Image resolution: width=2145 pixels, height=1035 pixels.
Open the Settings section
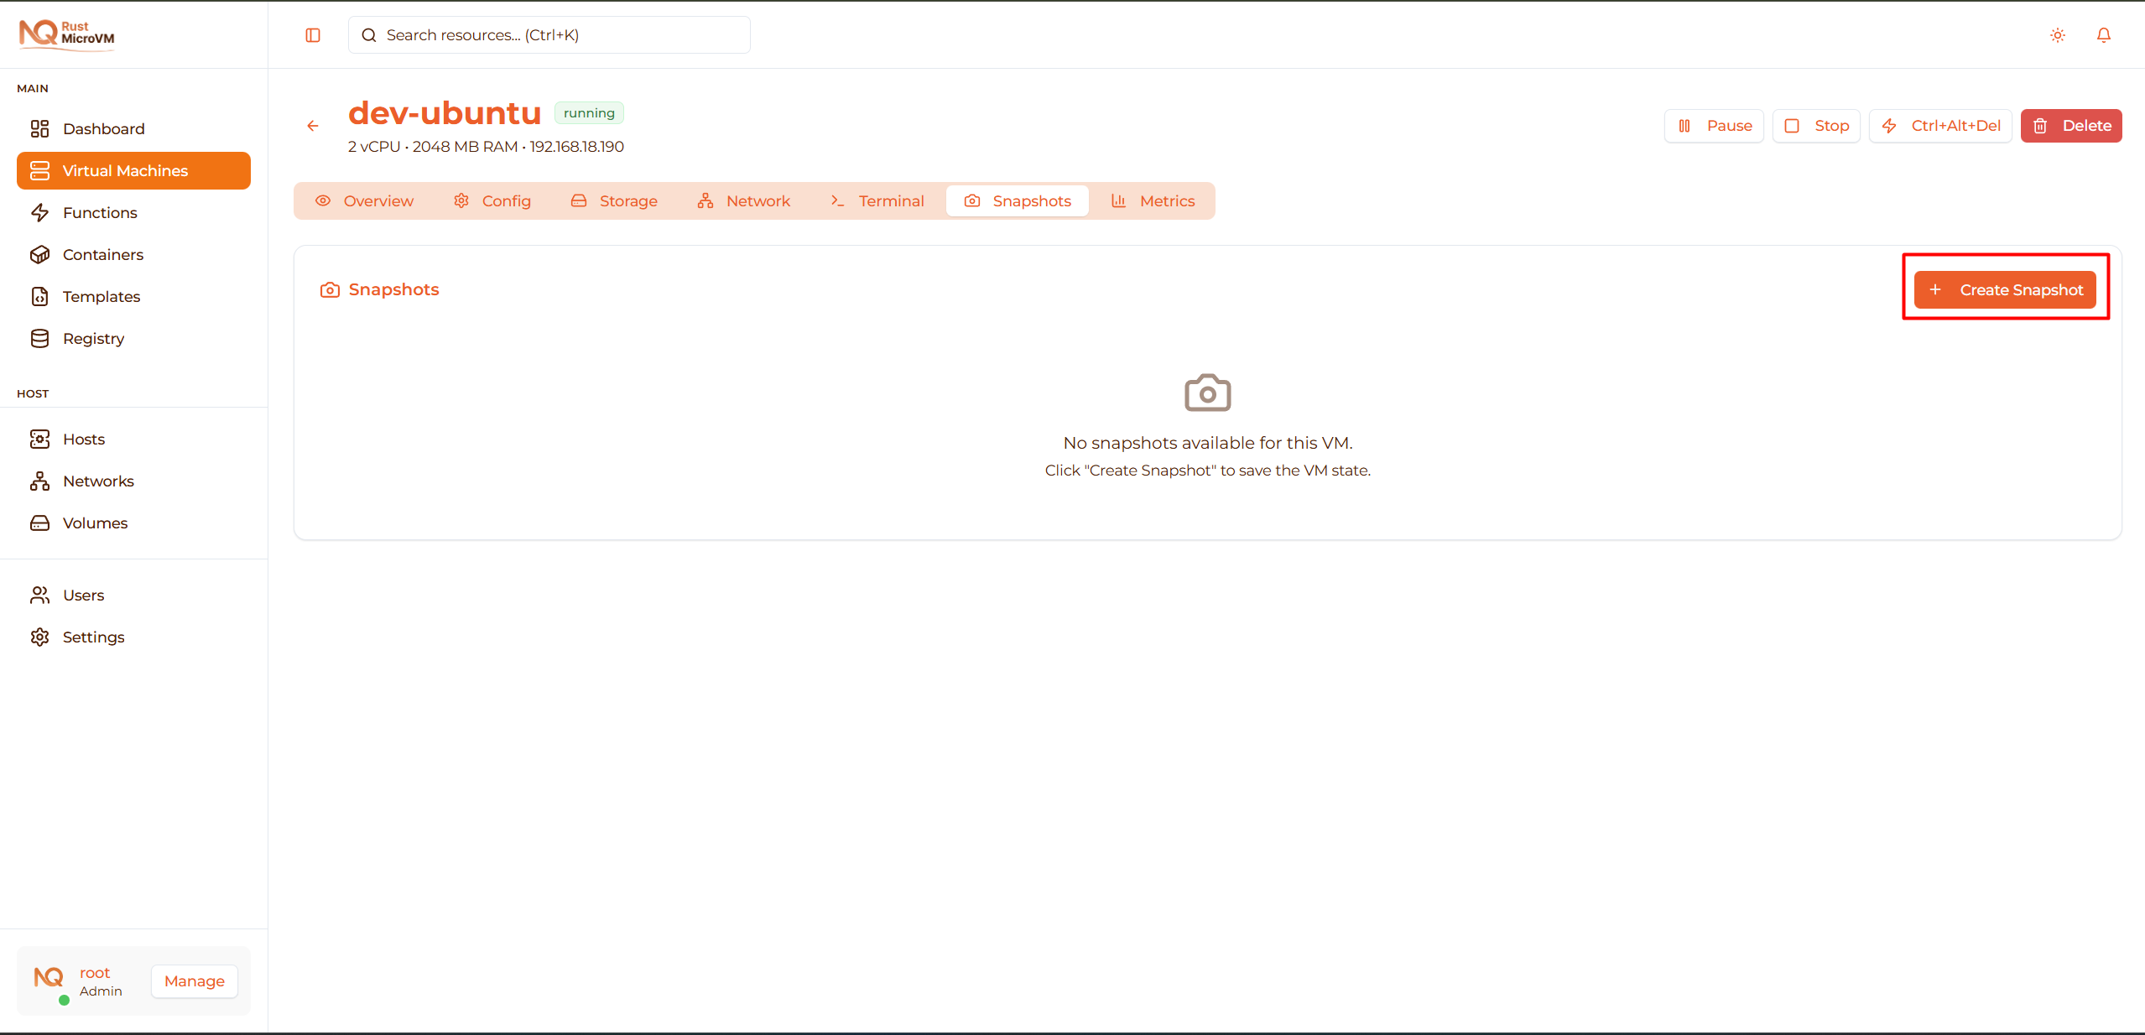(93, 637)
